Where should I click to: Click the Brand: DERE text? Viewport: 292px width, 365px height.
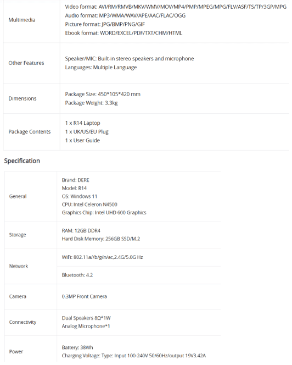76,180
